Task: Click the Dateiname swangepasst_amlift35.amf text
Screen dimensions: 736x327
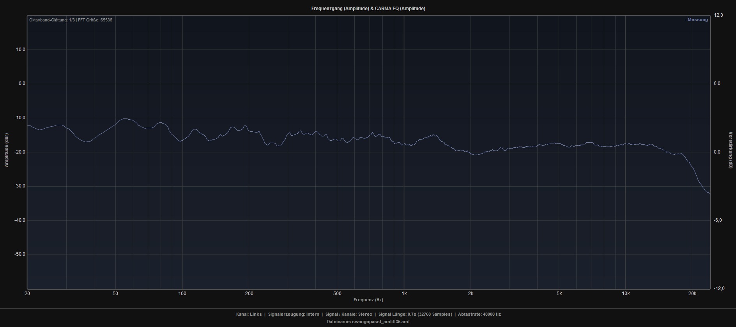Action: [x=368, y=322]
